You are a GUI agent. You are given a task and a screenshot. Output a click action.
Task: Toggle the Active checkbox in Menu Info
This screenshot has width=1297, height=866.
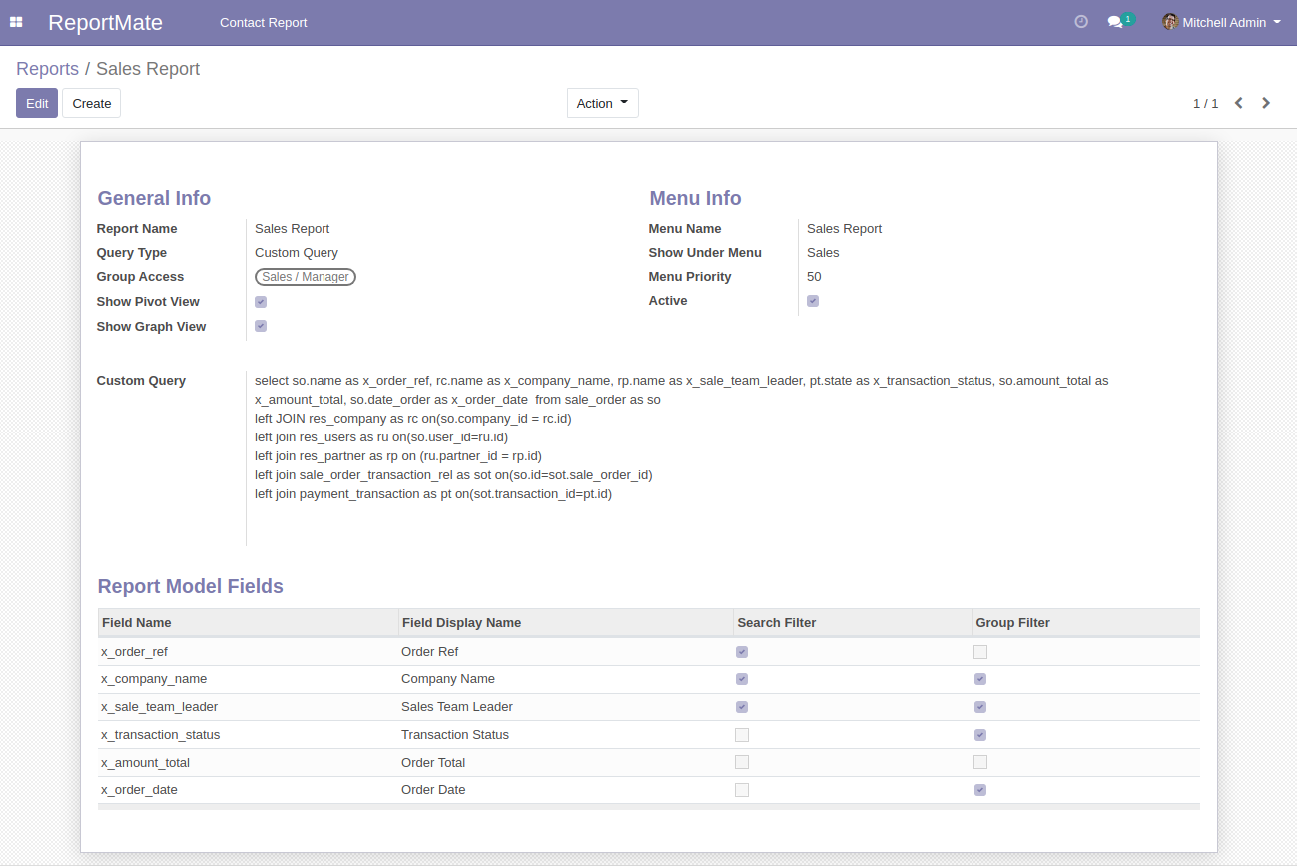[x=813, y=301]
